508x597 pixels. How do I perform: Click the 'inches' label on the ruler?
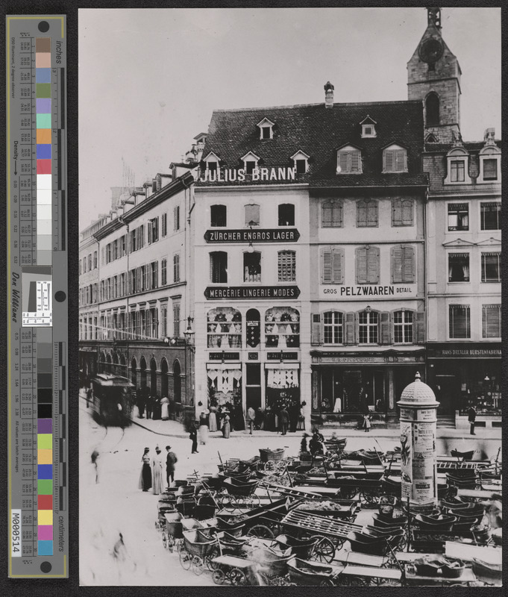59,51
